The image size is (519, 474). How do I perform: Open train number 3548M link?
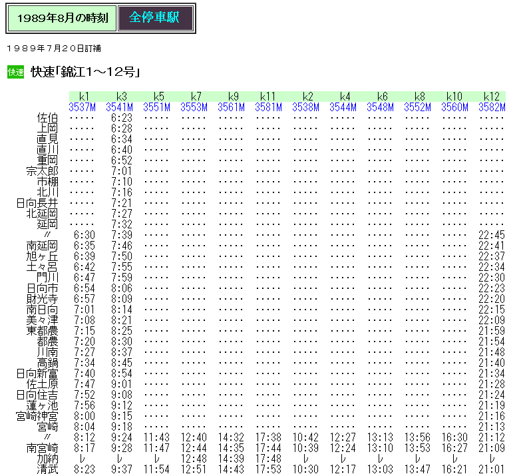380,107
